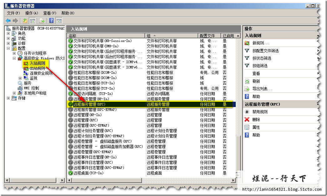Expand the 角色 (Roles) tree node
This screenshot has width=327, height=196.
tap(8, 34)
